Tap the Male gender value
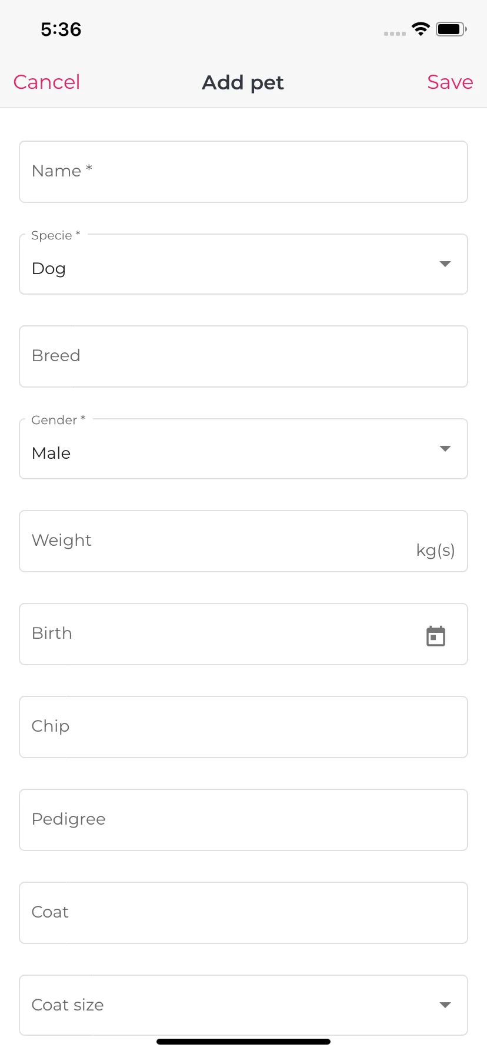The width and height of the screenshot is (487, 1054). [x=51, y=453]
